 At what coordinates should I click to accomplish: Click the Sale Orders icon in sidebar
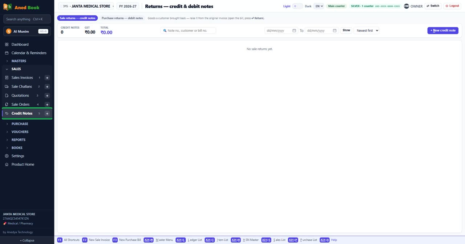coord(7,105)
